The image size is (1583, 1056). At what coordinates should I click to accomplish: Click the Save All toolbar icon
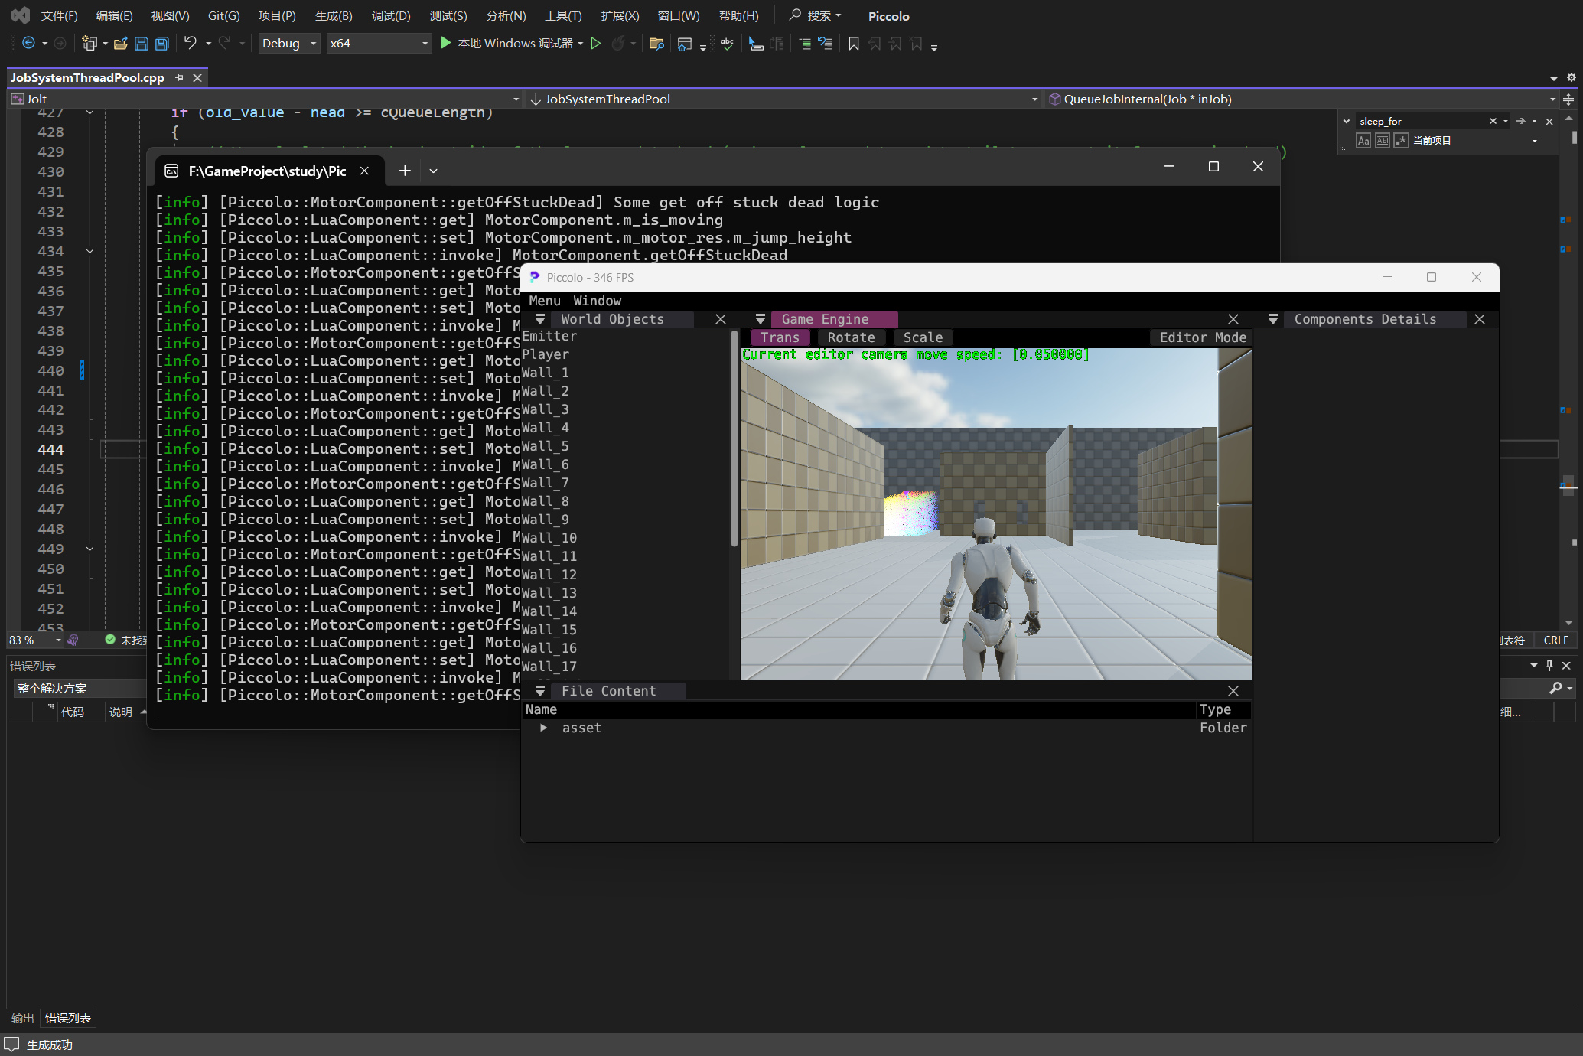click(x=161, y=44)
